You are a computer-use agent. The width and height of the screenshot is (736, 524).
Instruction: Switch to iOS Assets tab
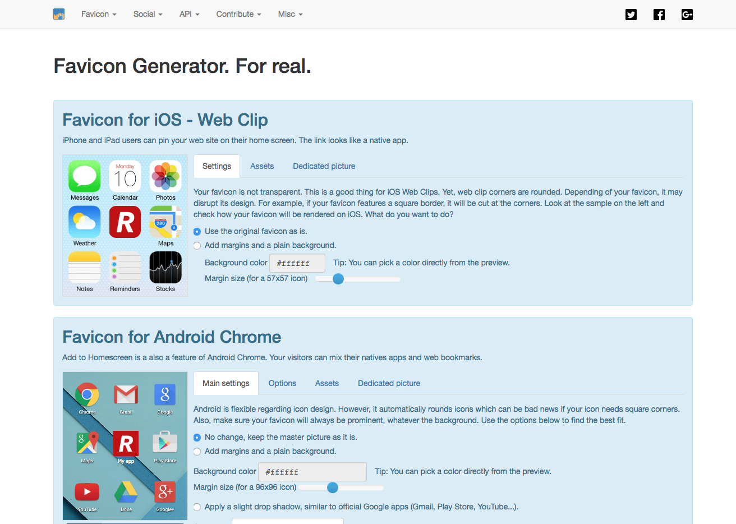262,166
